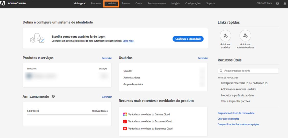The width and height of the screenshot is (288, 138).
Task: Click Gerenciar next to Produtos e serviços
Action: 107,58
